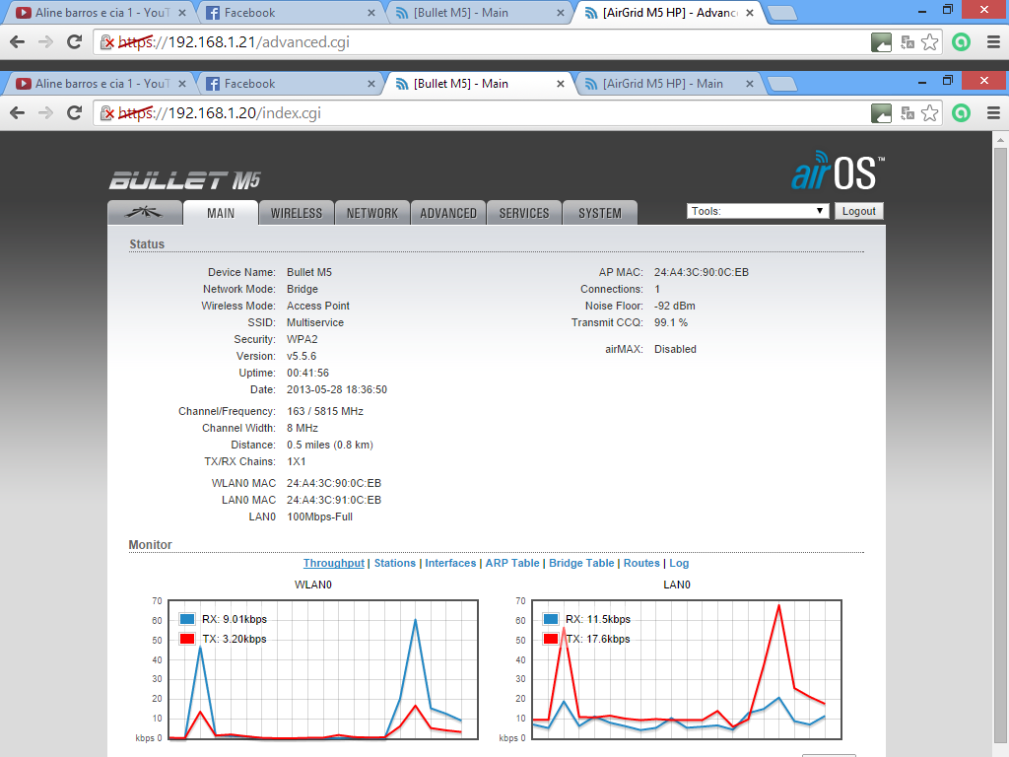
Task: Click picture extension icon in rear window toolbar
Action: pyautogui.click(x=881, y=42)
